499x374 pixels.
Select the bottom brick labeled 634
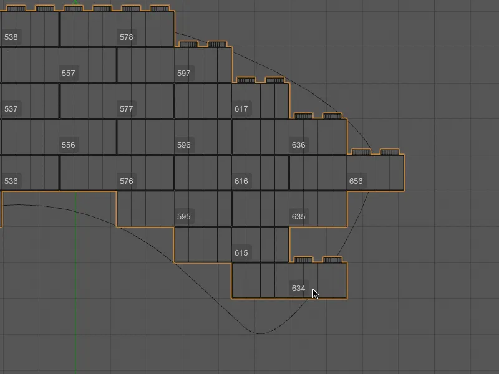tap(298, 289)
